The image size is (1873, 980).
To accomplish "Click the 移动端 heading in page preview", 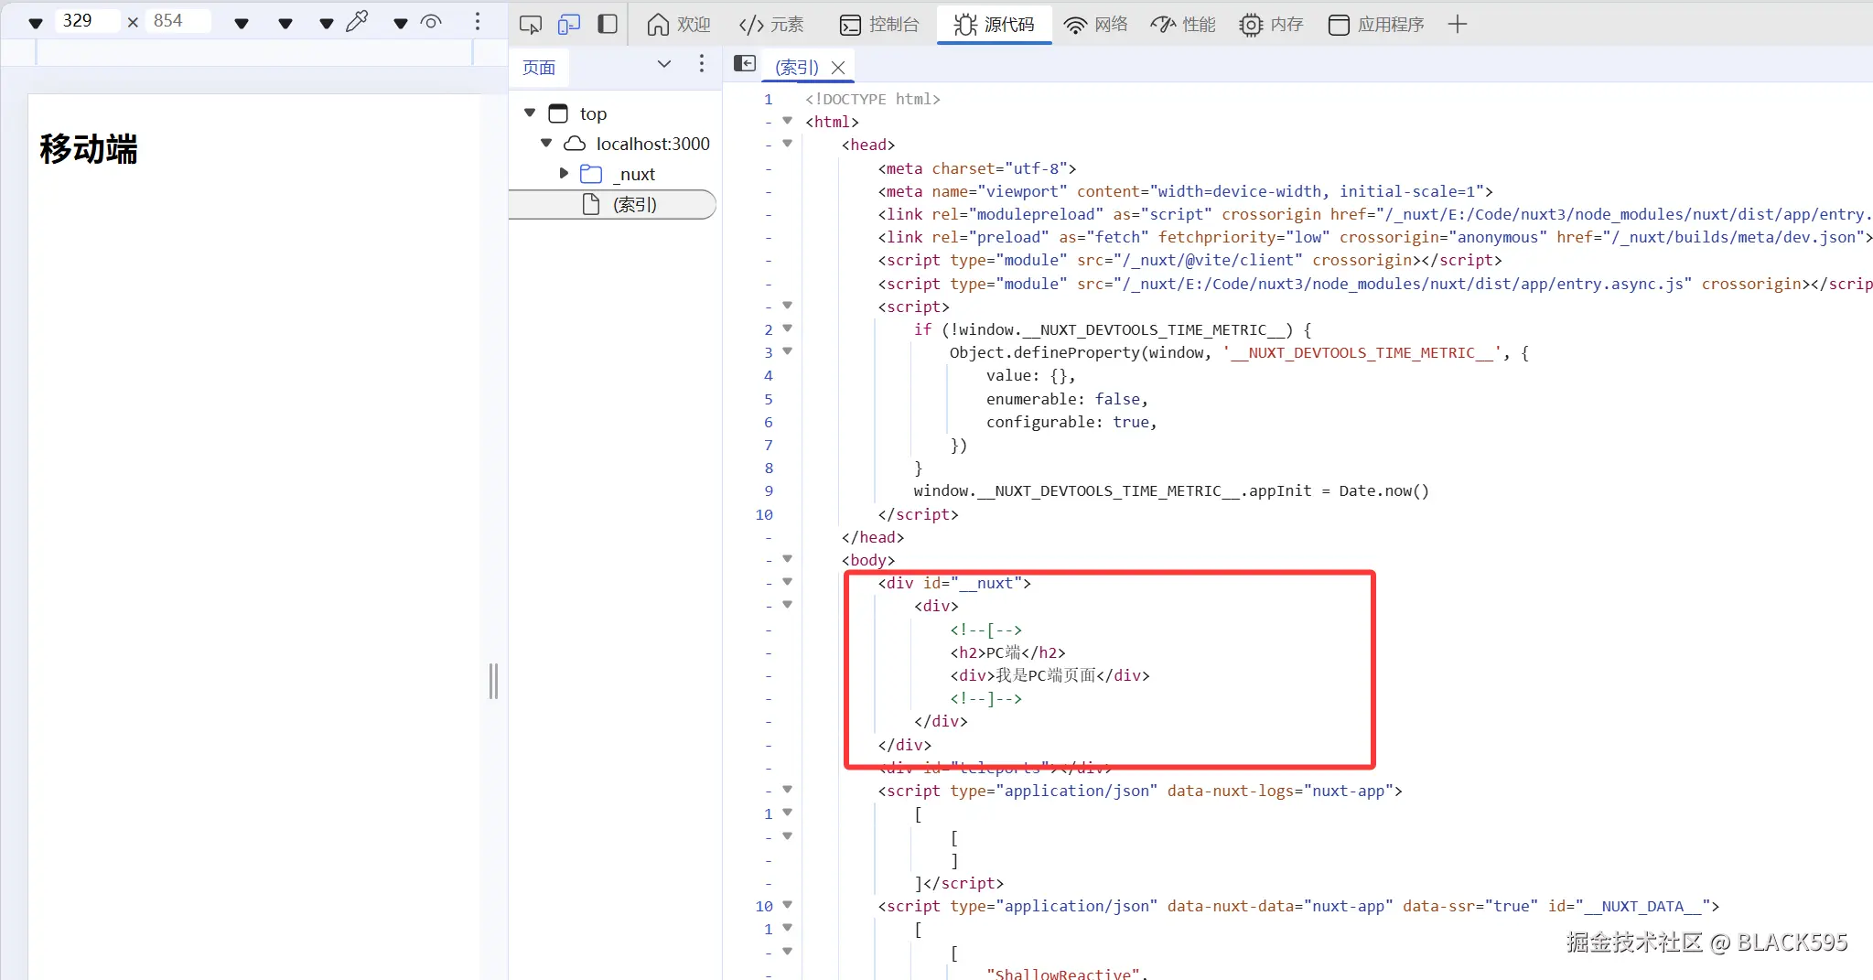I will point(88,148).
